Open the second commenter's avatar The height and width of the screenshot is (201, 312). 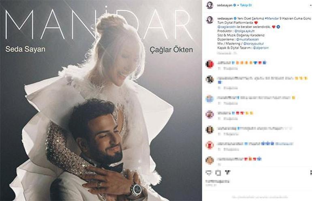click(209, 79)
